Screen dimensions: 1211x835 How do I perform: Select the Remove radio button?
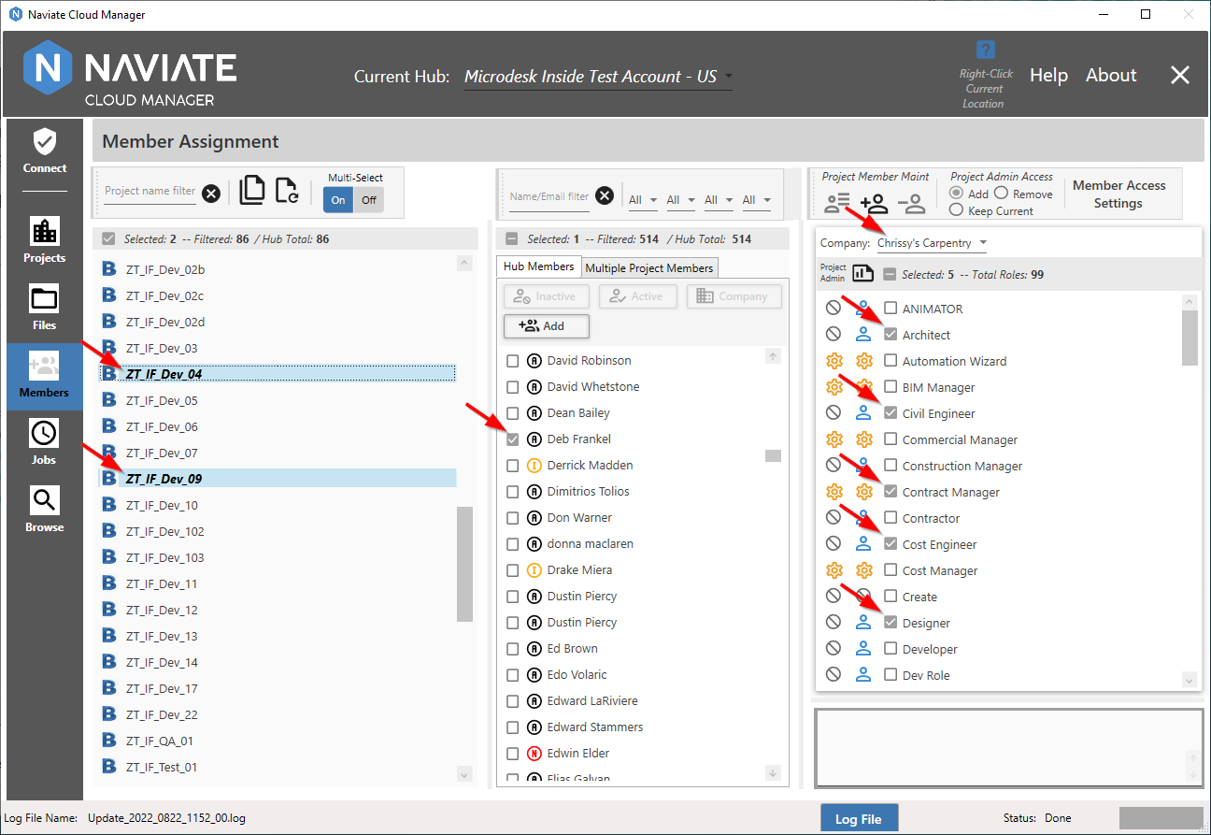(x=1001, y=194)
